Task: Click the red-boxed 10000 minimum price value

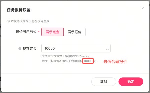Action: coord(88,61)
